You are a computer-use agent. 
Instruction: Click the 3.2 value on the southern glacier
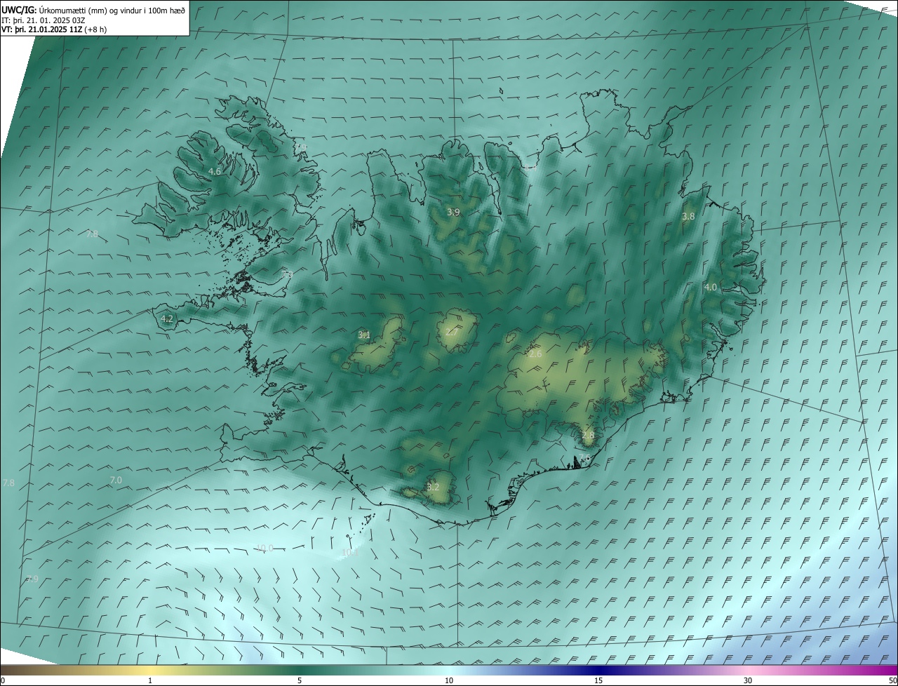click(x=433, y=487)
